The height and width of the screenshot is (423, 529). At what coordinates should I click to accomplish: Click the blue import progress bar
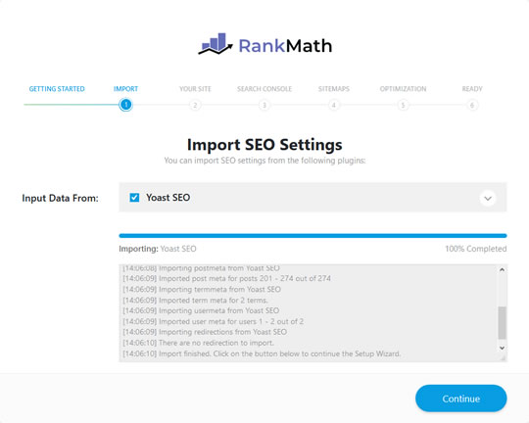click(313, 236)
